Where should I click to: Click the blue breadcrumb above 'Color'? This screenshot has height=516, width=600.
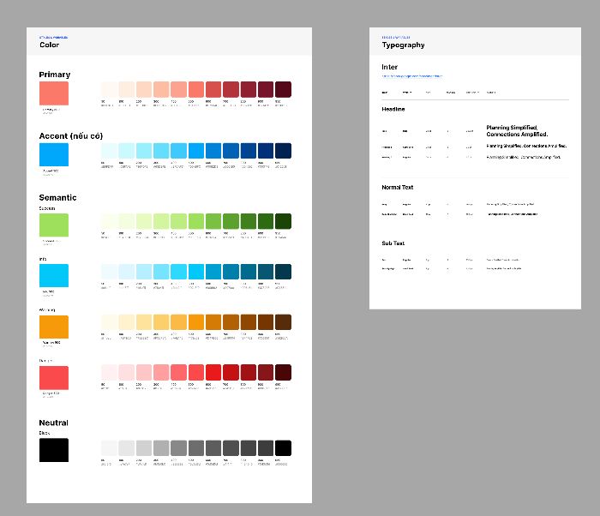[53, 37]
